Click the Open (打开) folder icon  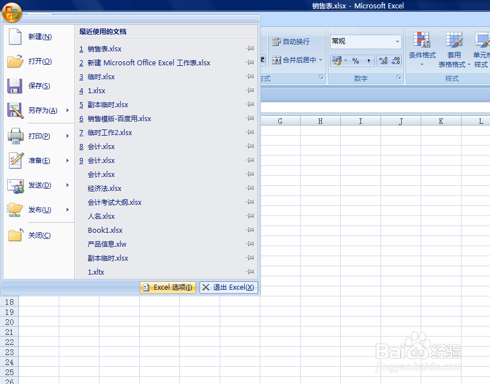click(x=15, y=61)
